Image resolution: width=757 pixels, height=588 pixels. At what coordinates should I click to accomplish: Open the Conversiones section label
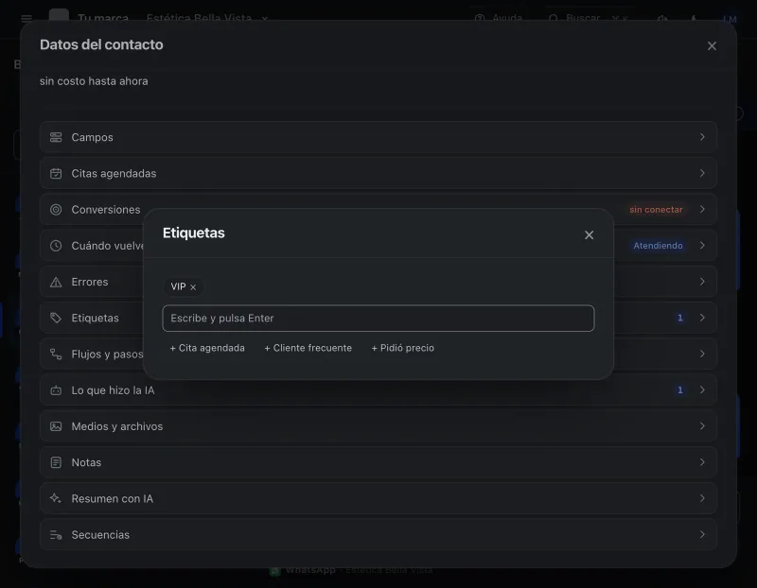[x=106, y=210]
